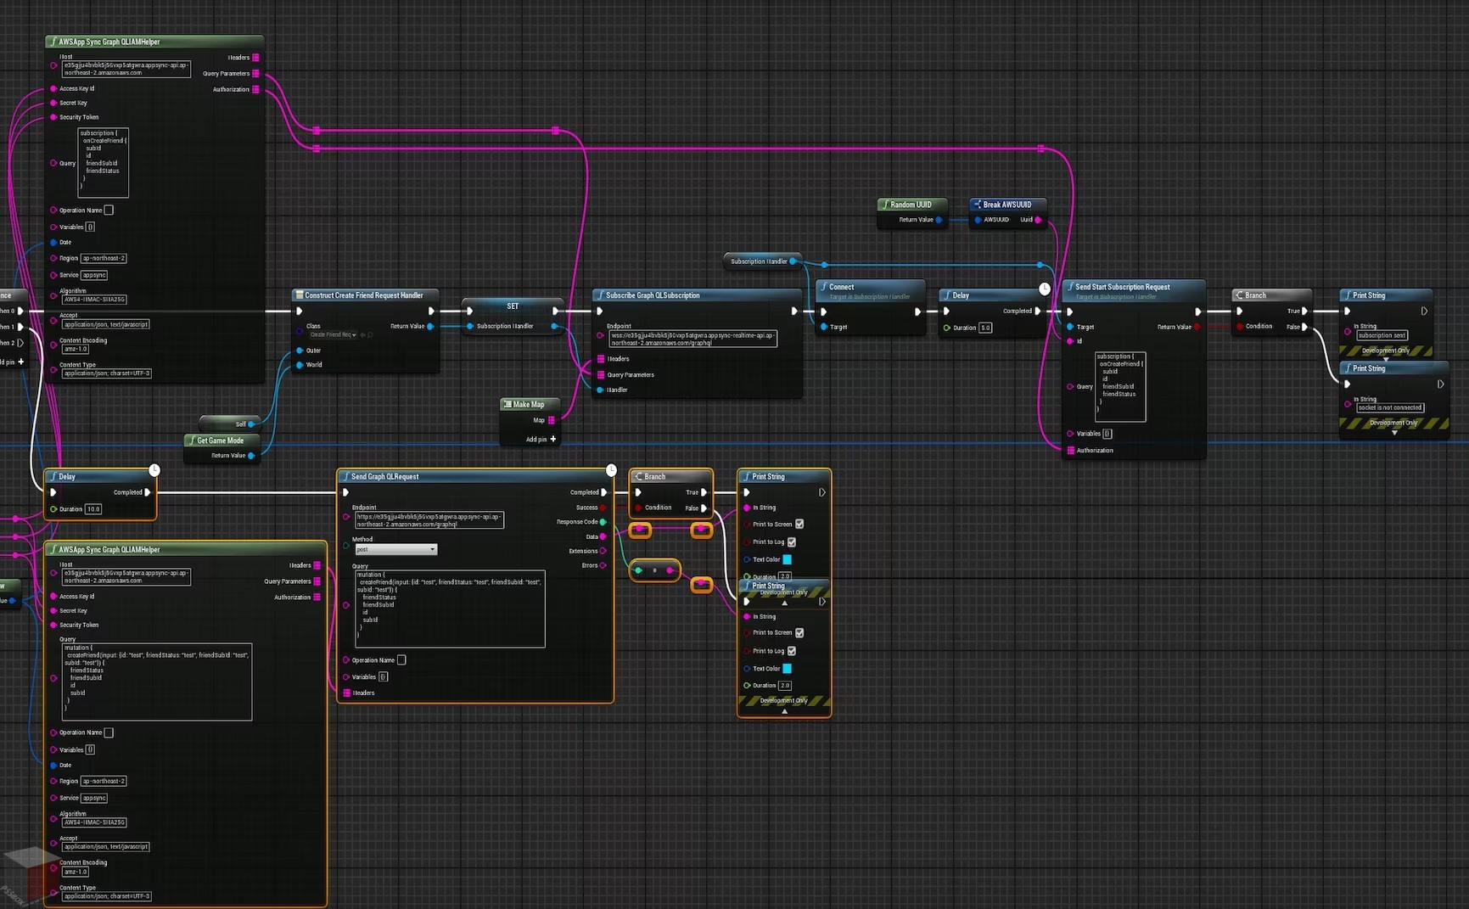The width and height of the screenshot is (1469, 909).
Task: Click the Success pin on Send Graph QLRequest
Action: point(603,508)
